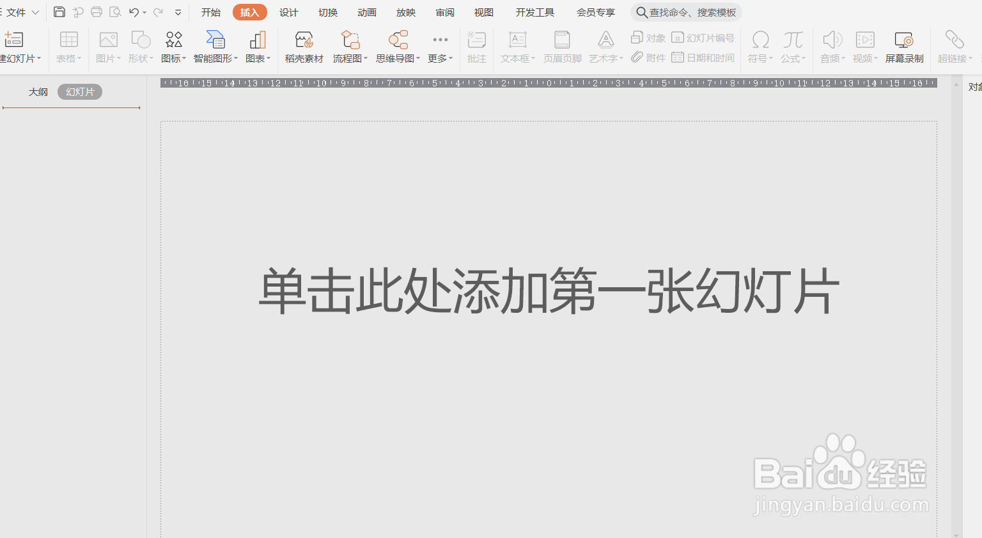This screenshot has width=982, height=538.
Task: Start 屏幕录制 screen recording
Action: coord(904,47)
